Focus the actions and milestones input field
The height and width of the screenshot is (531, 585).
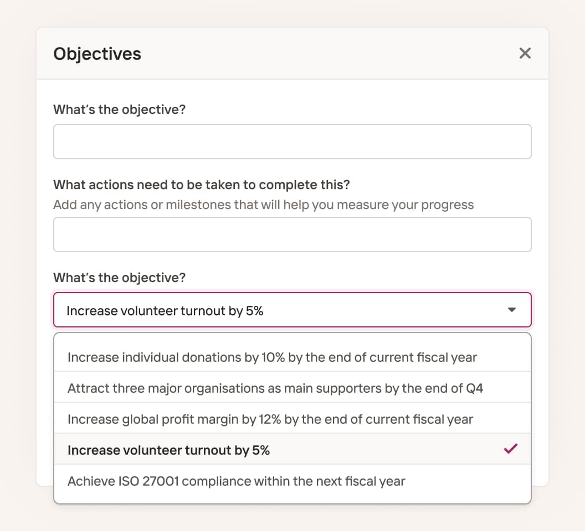tap(292, 235)
